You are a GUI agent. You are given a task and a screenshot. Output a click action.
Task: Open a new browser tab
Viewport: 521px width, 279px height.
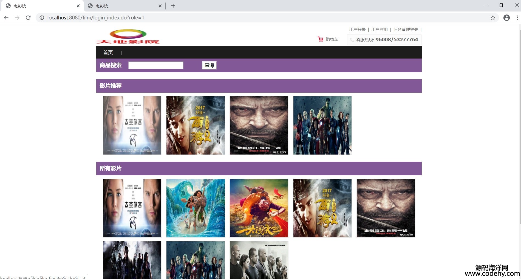[x=173, y=6]
